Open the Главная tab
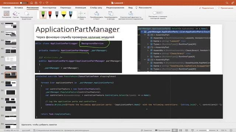 6,8
